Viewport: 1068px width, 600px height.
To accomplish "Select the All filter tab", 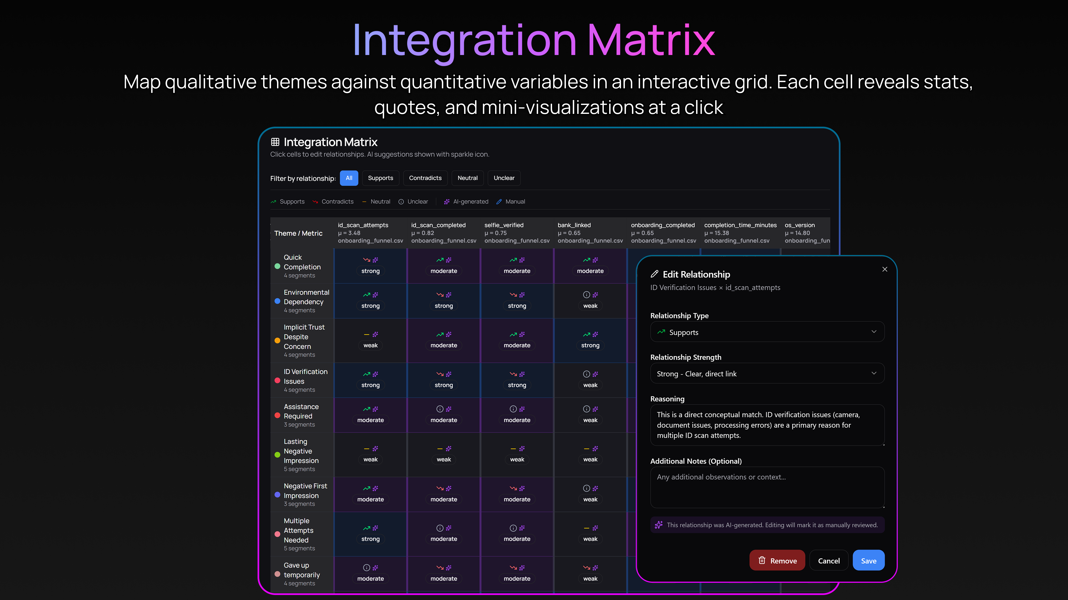I will [x=349, y=178].
